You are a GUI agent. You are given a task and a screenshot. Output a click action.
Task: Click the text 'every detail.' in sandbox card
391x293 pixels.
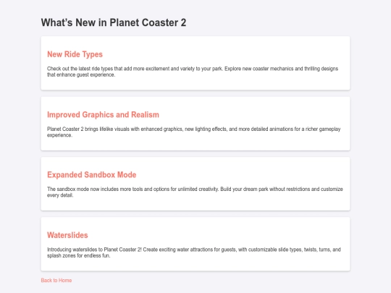60,195
